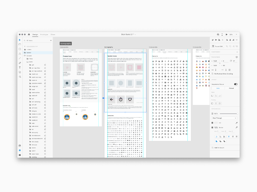Click Align Top icon
The height and width of the screenshot is (192, 257).
(x=213, y=40)
